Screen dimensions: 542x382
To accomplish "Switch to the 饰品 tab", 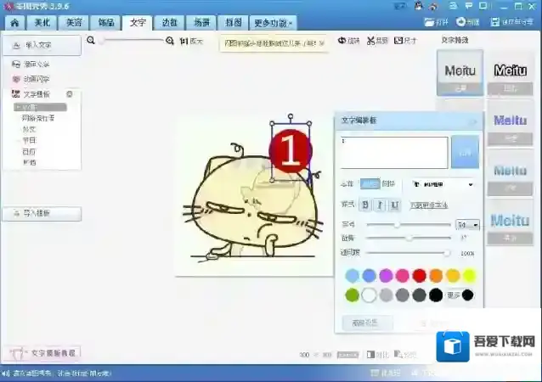I will pyautogui.click(x=106, y=23).
